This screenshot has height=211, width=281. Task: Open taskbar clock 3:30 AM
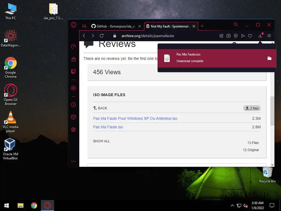coord(257,206)
